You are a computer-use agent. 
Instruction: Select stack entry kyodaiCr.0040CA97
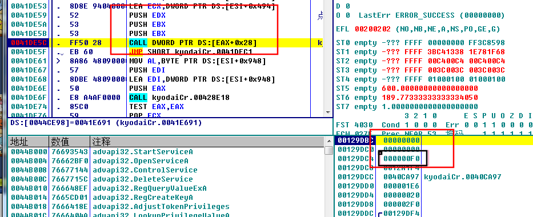pos(463,177)
